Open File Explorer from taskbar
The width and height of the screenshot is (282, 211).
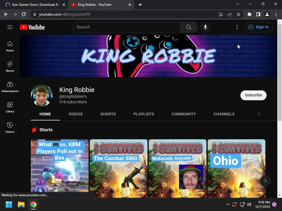21,204
